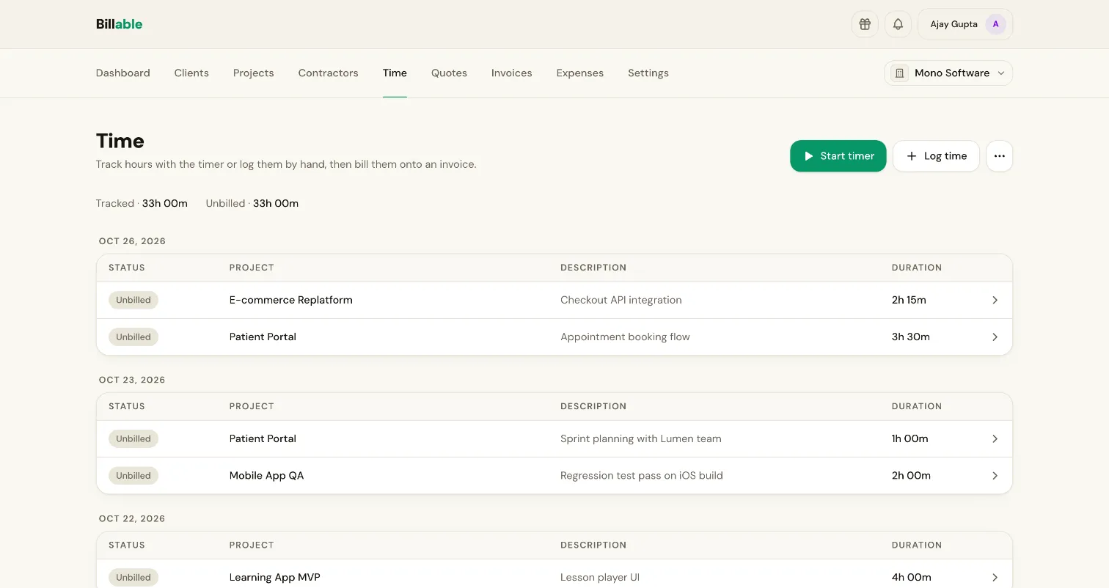The height and width of the screenshot is (588, 1109).
Task: Click the 2h 15m duration value
Action: (909, 300)
